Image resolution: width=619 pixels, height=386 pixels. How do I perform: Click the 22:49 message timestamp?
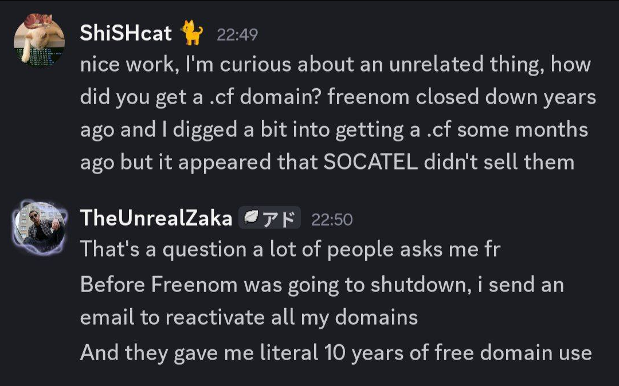(237, 35)
